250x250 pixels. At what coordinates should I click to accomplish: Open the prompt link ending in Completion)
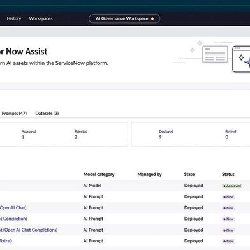[13, 219]
